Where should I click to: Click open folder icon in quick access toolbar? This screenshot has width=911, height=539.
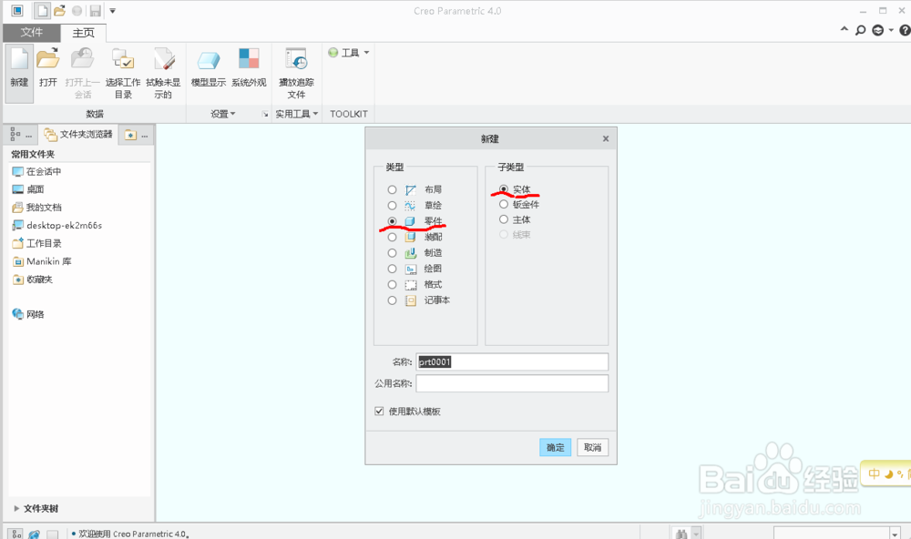coord(59,10)
